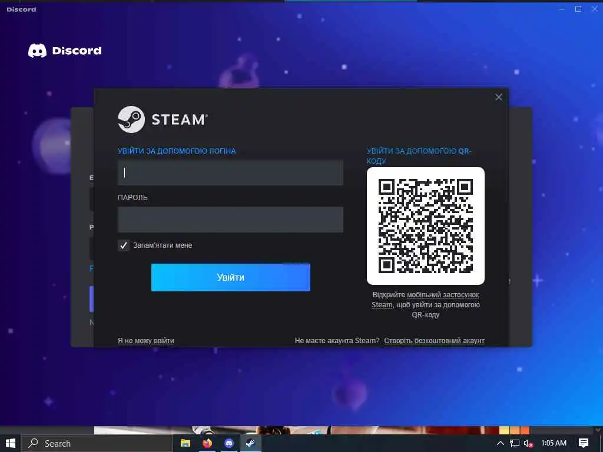Open the notification center icon
This screenshot has height=452, width=603.
click(584, 443)
